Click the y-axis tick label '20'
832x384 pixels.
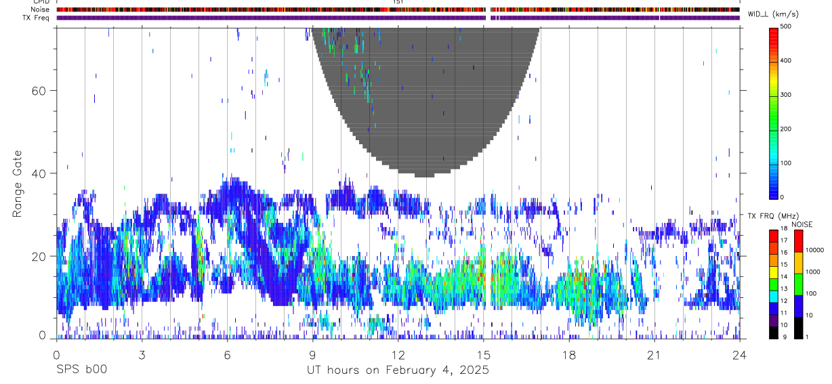39,257
